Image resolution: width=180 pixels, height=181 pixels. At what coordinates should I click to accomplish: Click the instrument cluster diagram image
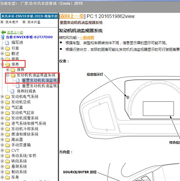point(129,108)
